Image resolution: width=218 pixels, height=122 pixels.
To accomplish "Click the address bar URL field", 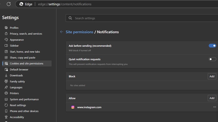I will (x=65, y=4).
